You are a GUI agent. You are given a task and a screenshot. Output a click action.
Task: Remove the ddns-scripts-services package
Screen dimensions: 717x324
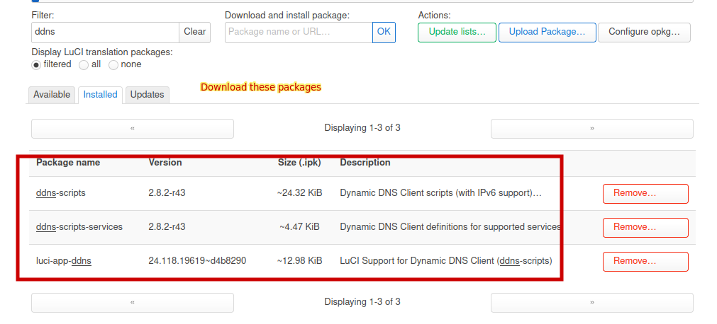click(645, 228)
